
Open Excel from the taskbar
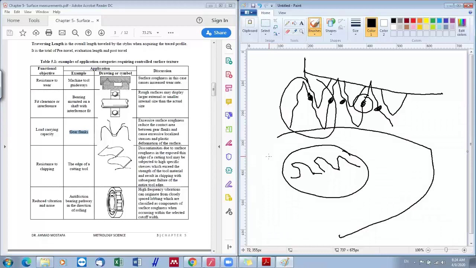118,262
